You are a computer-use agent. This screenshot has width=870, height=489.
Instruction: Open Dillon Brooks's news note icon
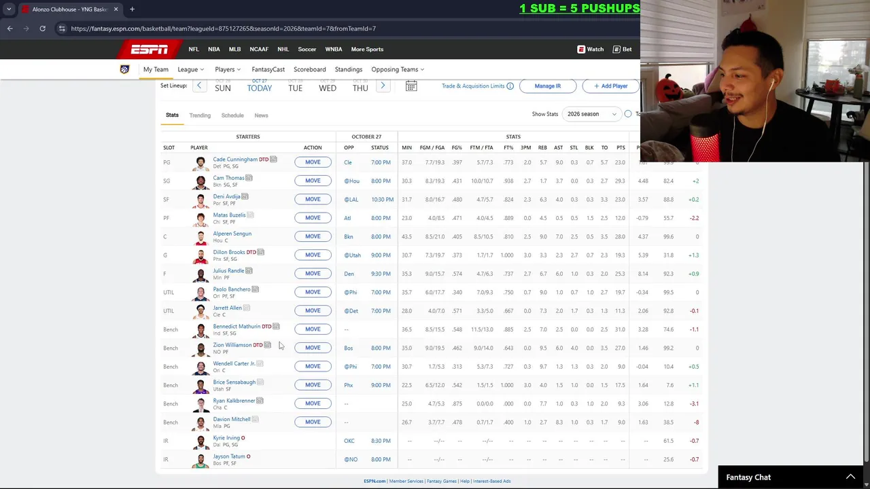260,252
